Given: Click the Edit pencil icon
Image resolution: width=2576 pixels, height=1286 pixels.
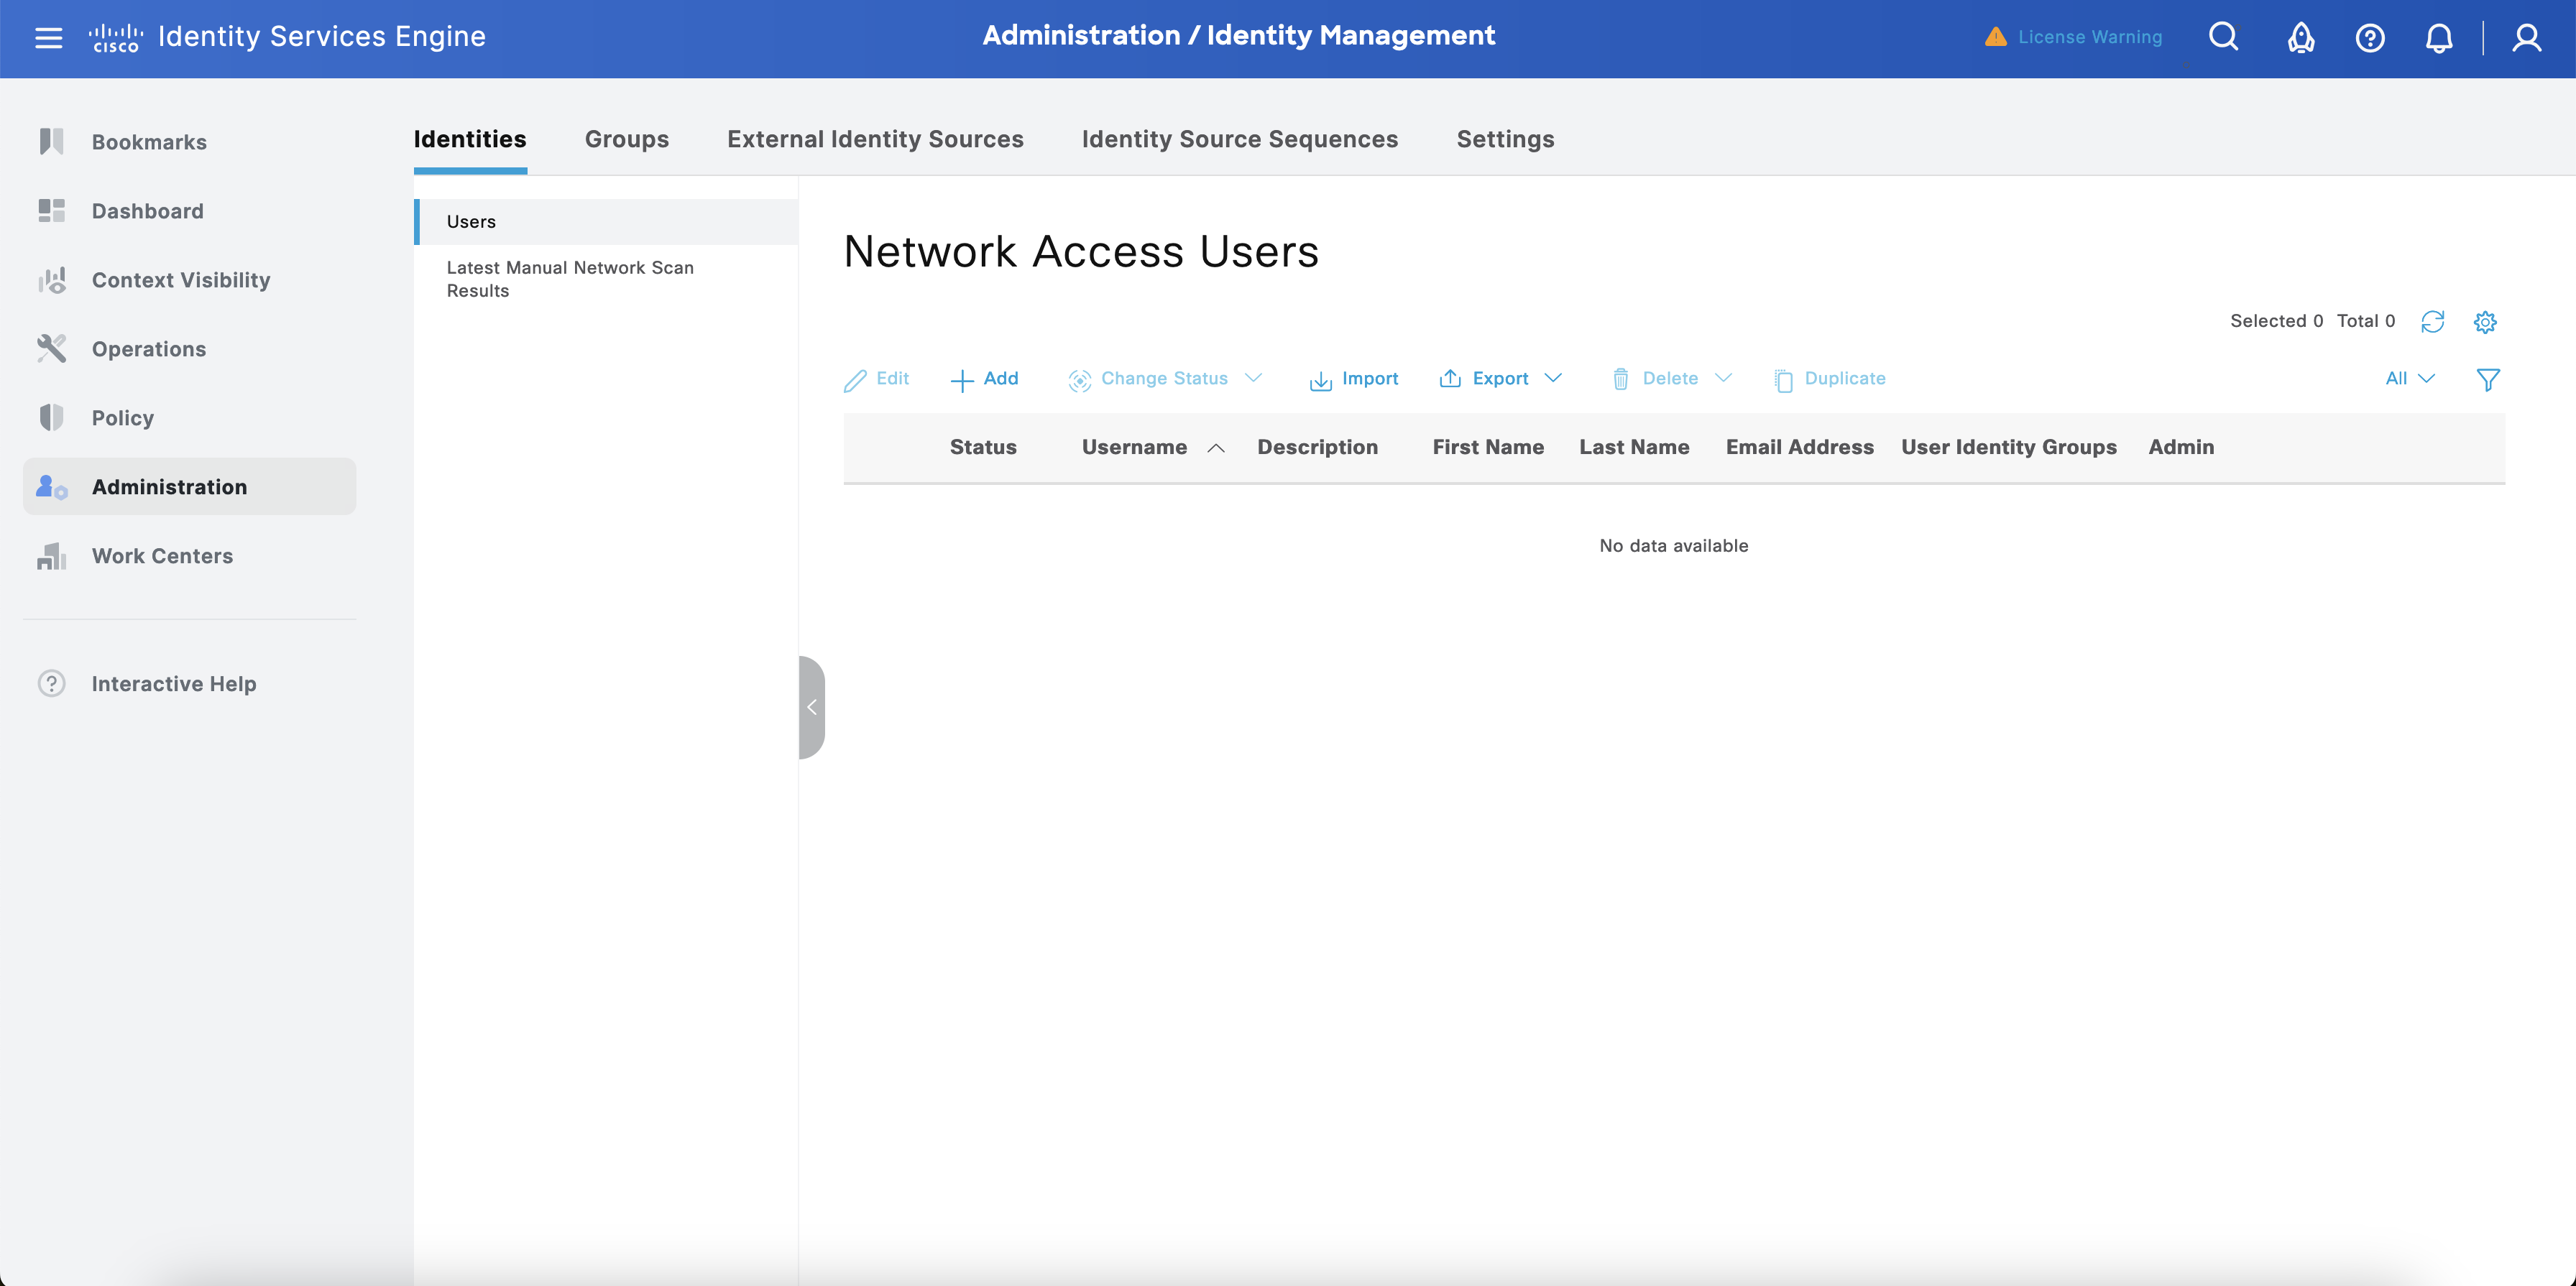Looking at the screenshot, I should point(855,380).
